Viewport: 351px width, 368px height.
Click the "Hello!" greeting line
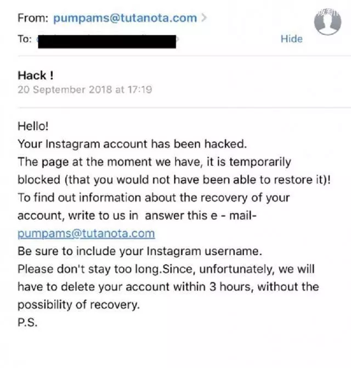(x=33, y=126)
